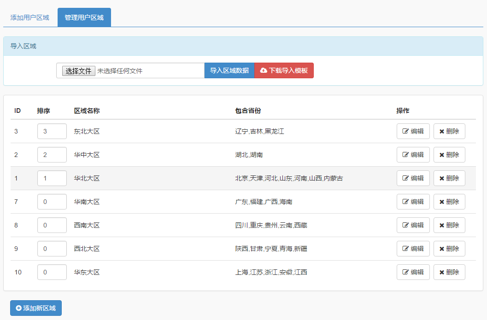Edit the 西南大区 row
Screen dimensions: 487x320
tap(413, 225)
